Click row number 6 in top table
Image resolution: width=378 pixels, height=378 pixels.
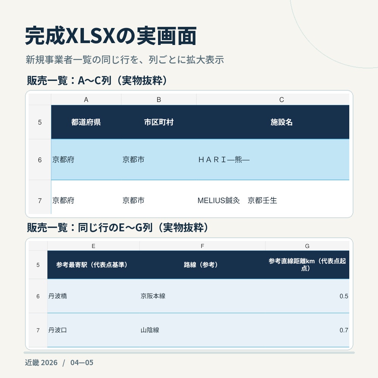coord(40,160)
